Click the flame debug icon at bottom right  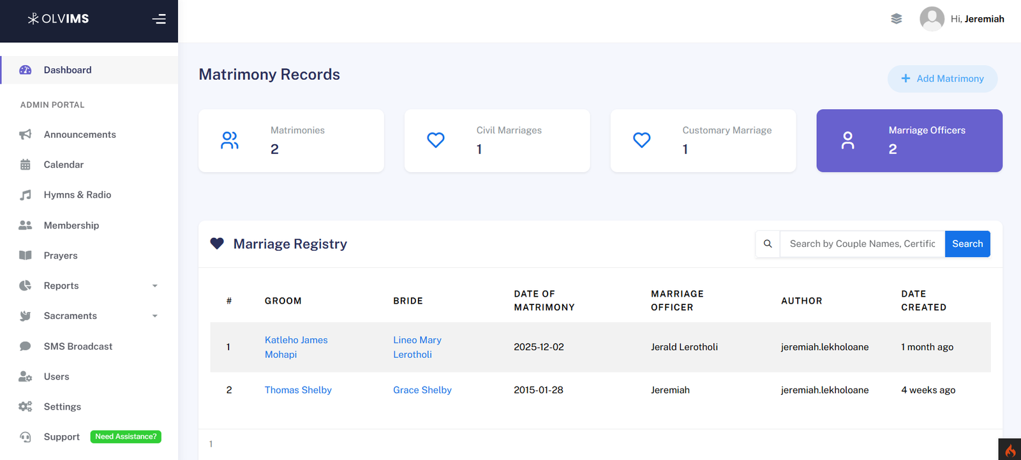click(x=1010, y=450)
